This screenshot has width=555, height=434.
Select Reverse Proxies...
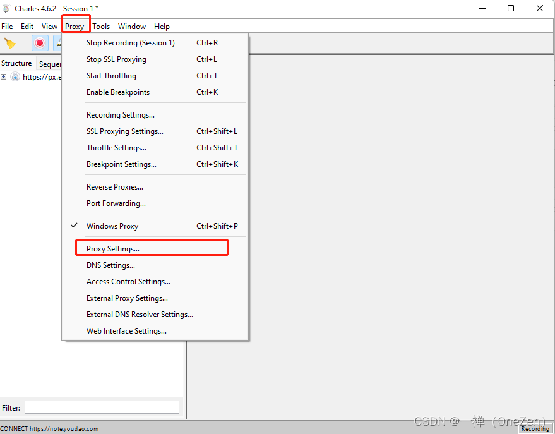pyautogui.click(x=155, y=187)
